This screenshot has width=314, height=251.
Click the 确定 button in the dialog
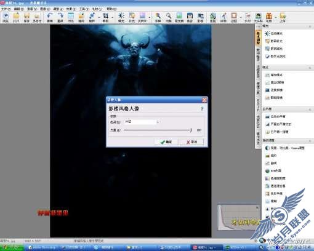tap(166, 142)
